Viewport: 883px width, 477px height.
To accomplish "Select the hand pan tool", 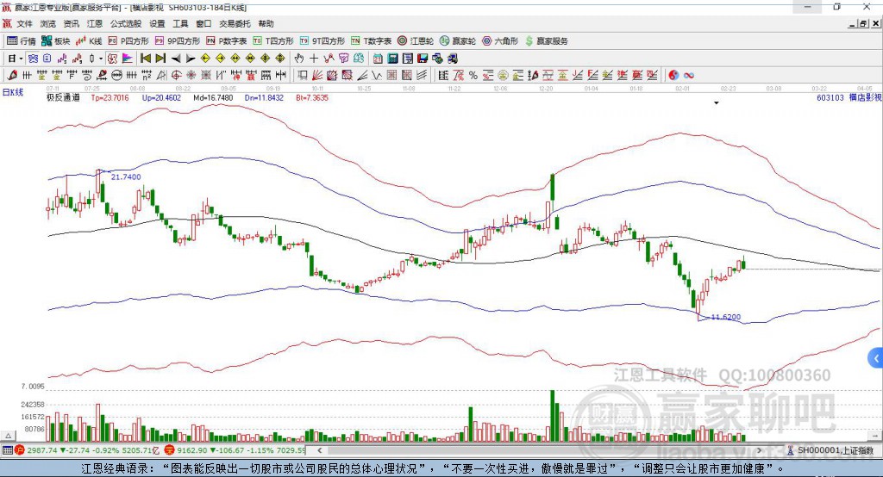I will 299,59.
